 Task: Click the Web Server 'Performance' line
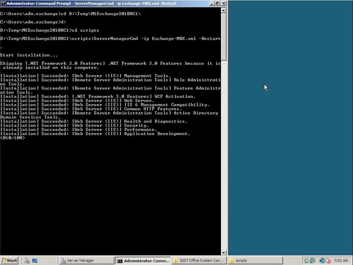pyautogui.click(x=79, y=130)
